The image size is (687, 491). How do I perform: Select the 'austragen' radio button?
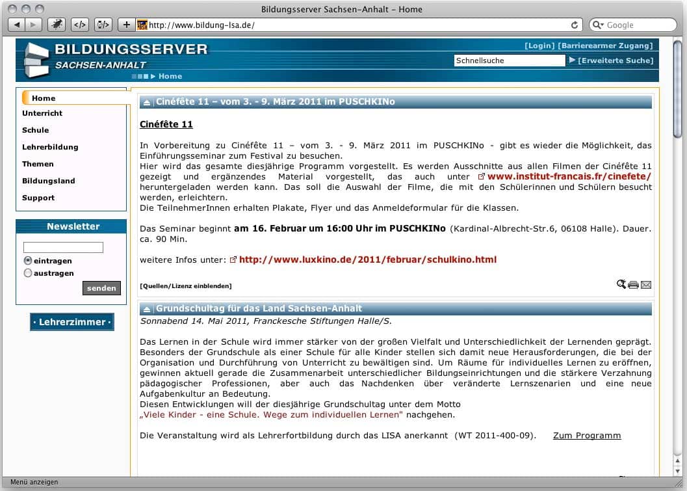pos(28,273)
